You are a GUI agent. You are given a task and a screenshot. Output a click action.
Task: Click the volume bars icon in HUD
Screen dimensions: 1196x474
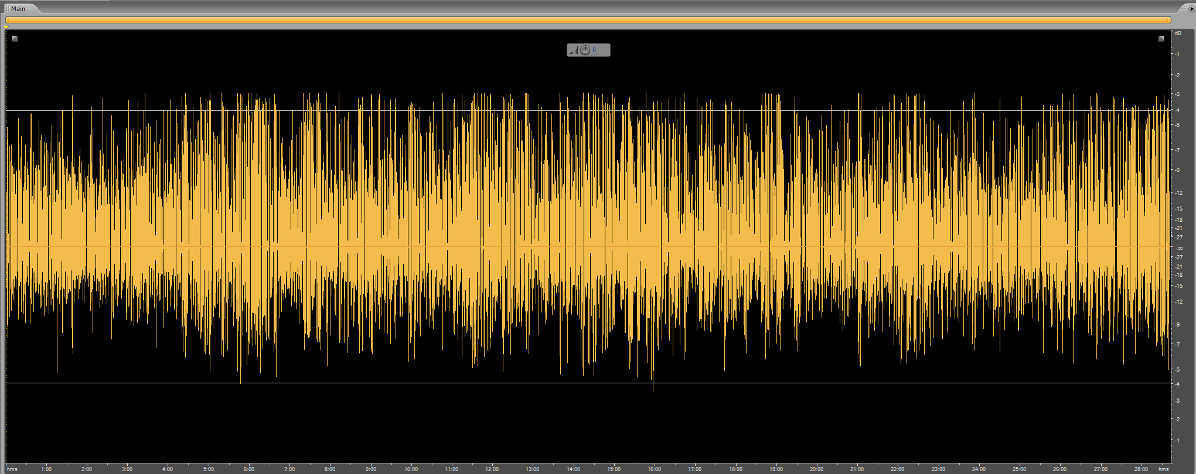pos(574,51)
